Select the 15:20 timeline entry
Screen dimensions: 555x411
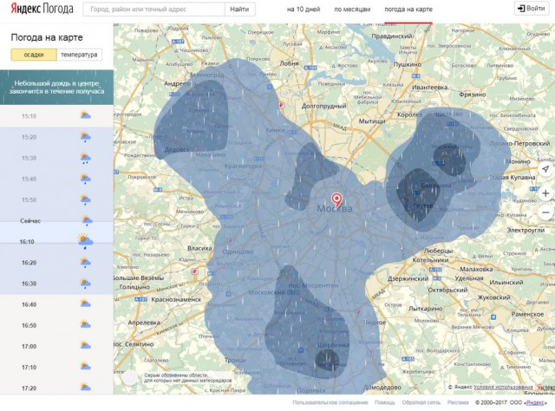point(56,137)
